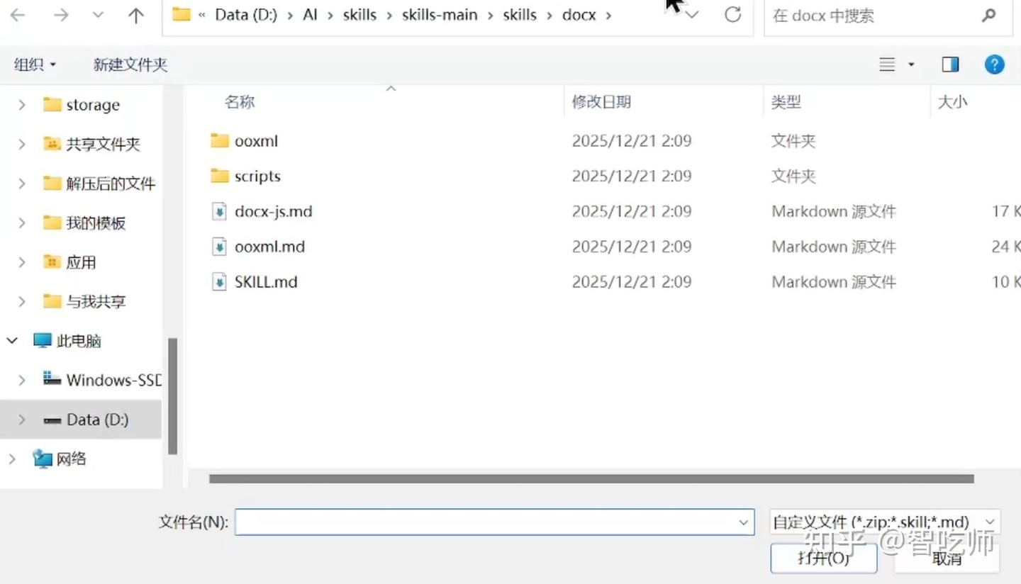Viewport: 1021px width, 584px height.
Task: Expand the 共享文件夹 tree node
Action: click(22, 145)
